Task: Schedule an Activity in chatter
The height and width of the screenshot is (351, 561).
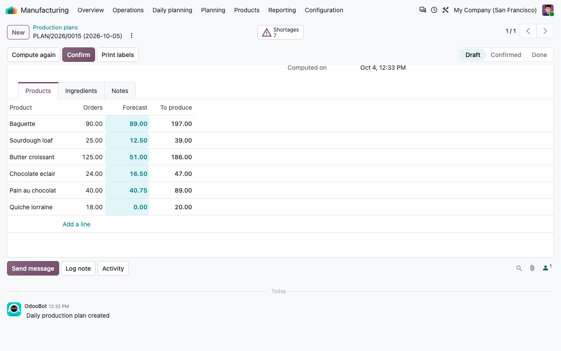Action: point(113,269)
